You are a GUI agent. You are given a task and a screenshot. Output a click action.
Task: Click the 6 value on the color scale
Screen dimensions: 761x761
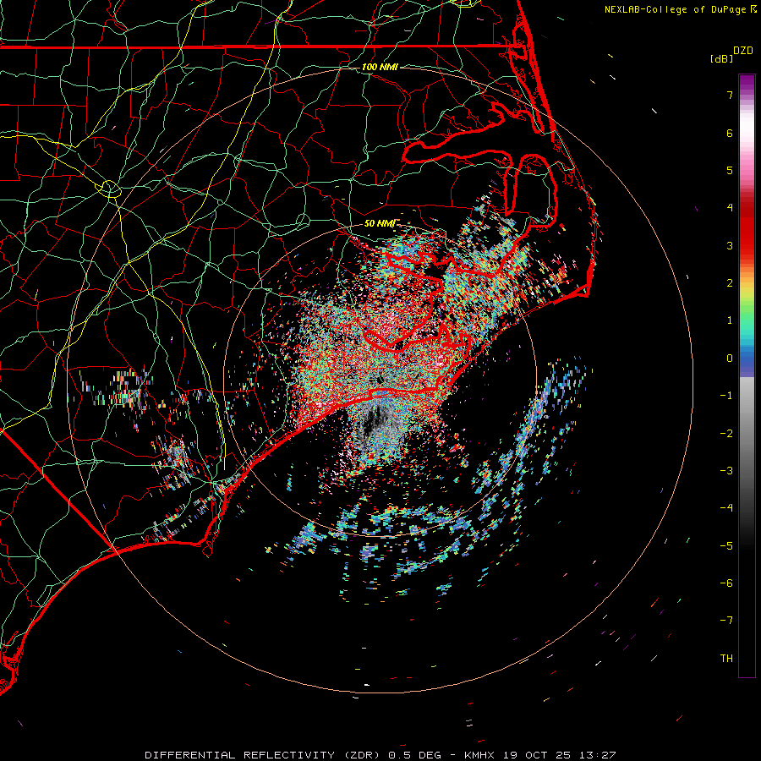(730, 133)
